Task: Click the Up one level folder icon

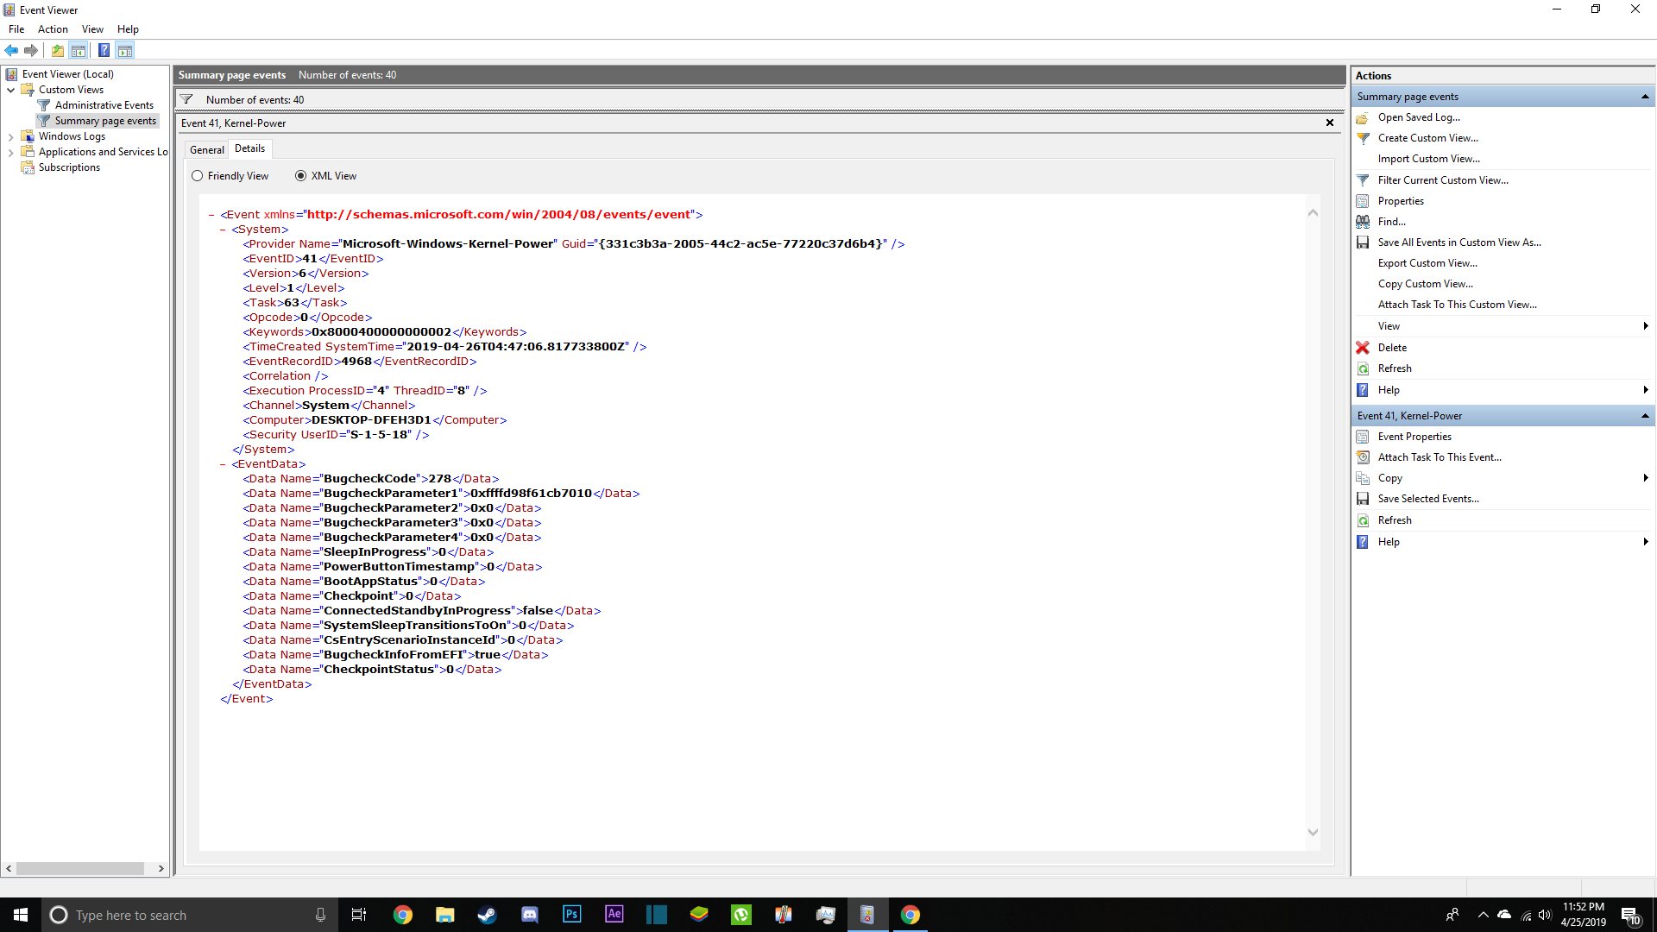Action: click(x=57, y=50)
